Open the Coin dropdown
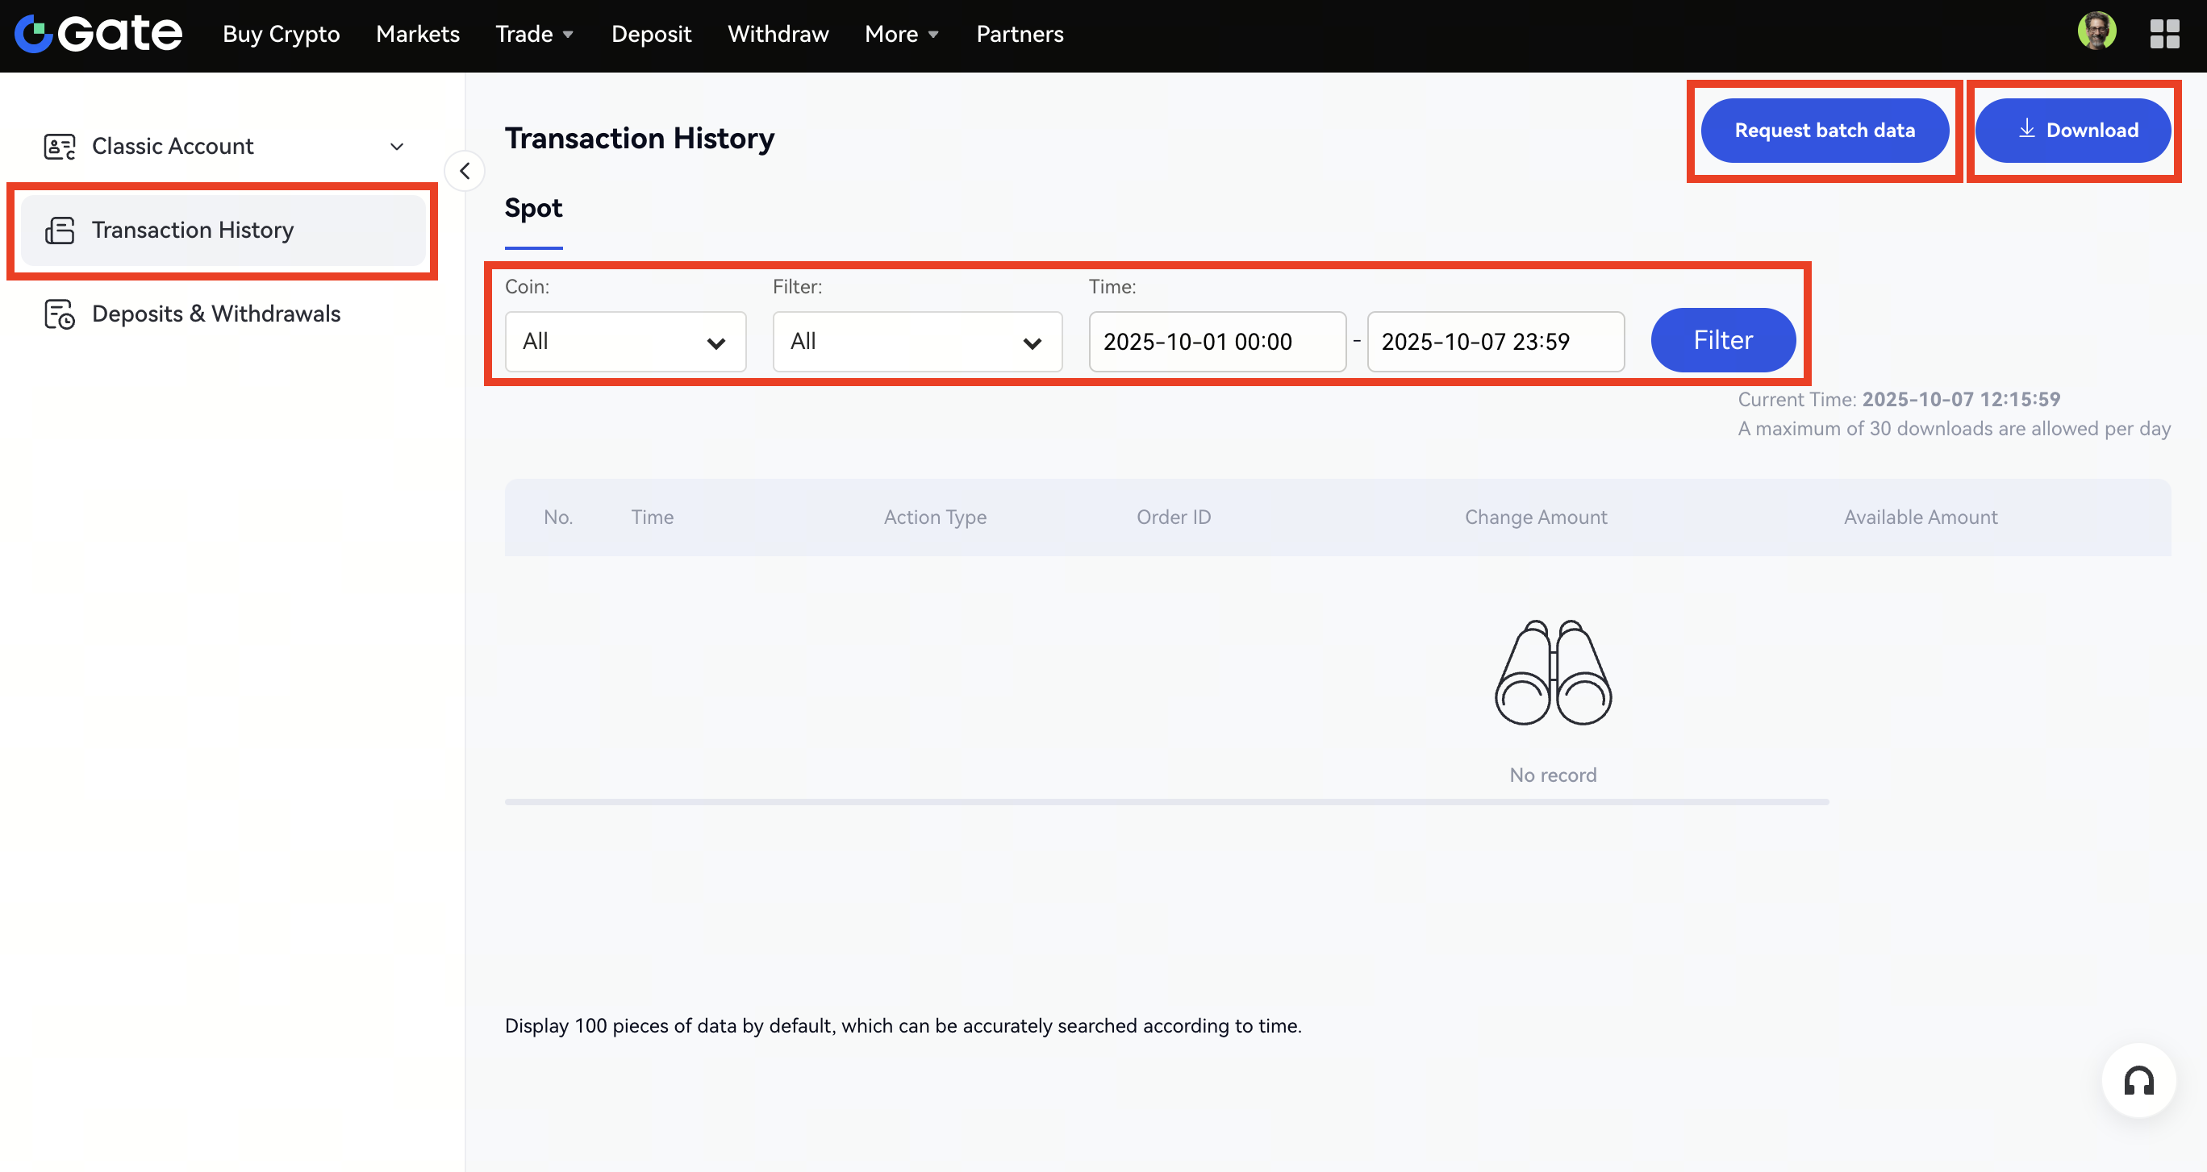This screenshot has width=2207, height=1172. point(624,342)
